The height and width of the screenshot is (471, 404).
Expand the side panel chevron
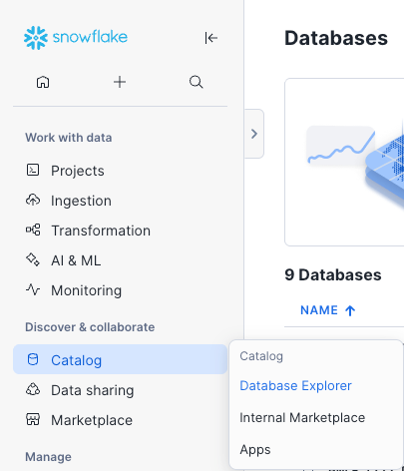click(x=254, y=134)
